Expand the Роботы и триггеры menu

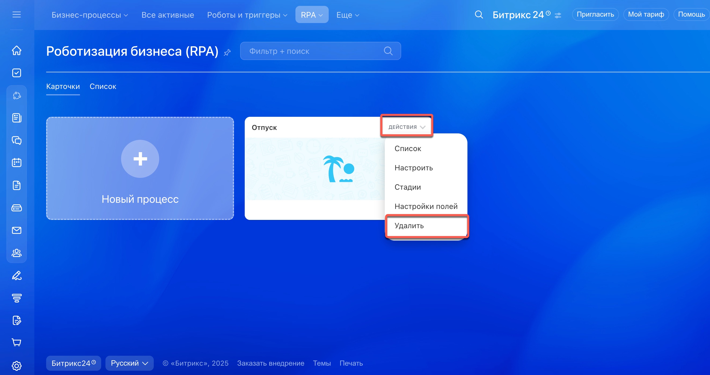pyautogui.click(x=247, y=15)
